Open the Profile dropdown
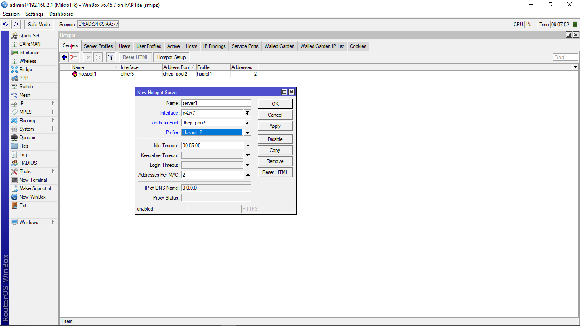 point(248,132)
